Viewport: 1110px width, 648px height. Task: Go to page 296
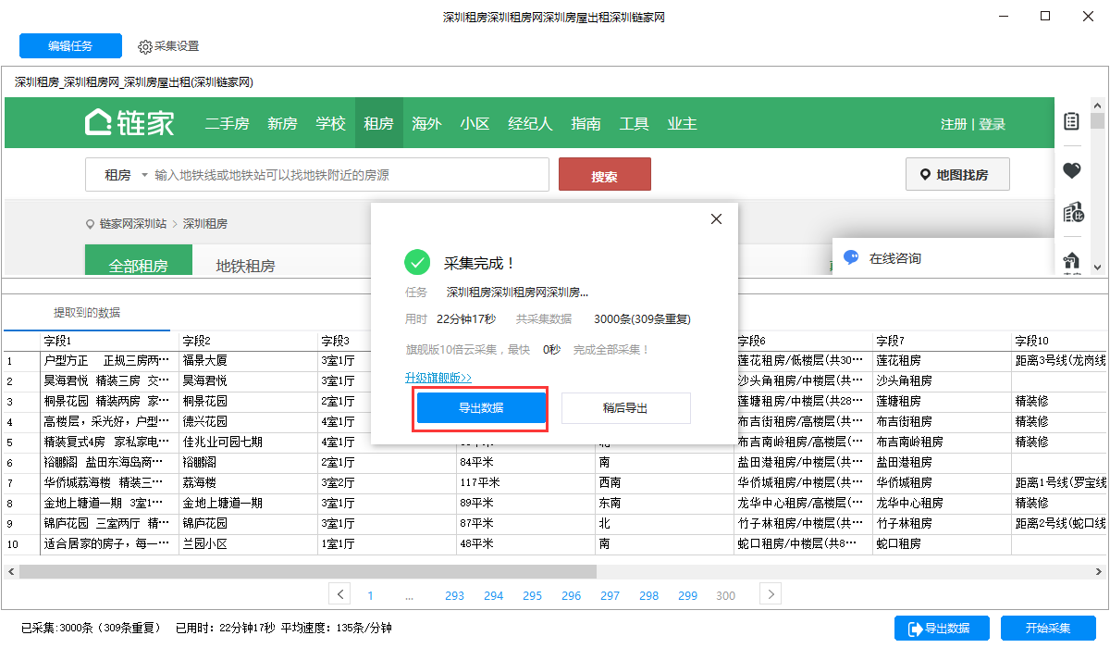pyautogui.click(x=571, y=596)
